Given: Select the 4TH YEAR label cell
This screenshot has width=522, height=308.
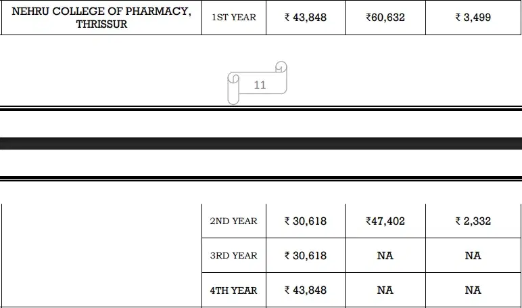Looking at the screenshot, I should pos(234,290).
